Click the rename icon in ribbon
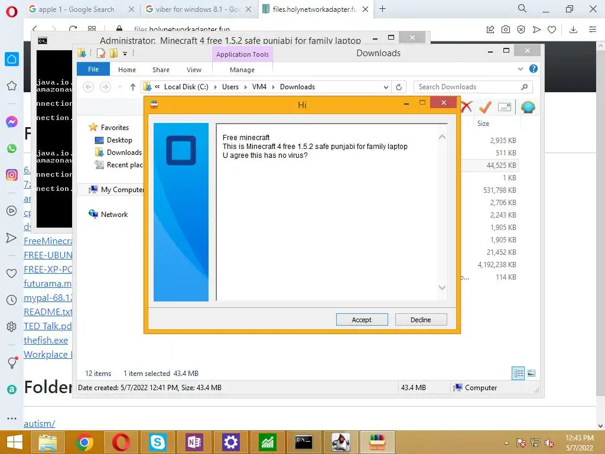605x454 pixels. pos(505,107)
